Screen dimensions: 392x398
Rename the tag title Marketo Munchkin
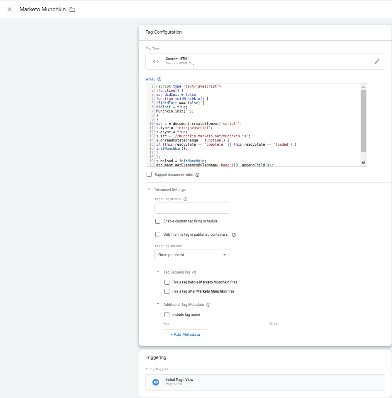[42, 10]
